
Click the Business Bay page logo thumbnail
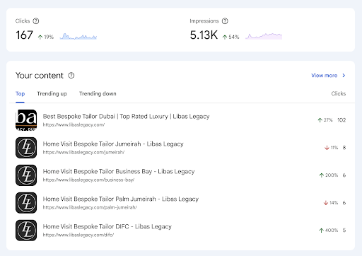26,175
